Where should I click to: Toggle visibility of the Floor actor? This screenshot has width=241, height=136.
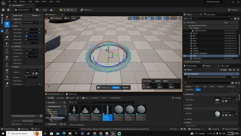tap(185, 56)
